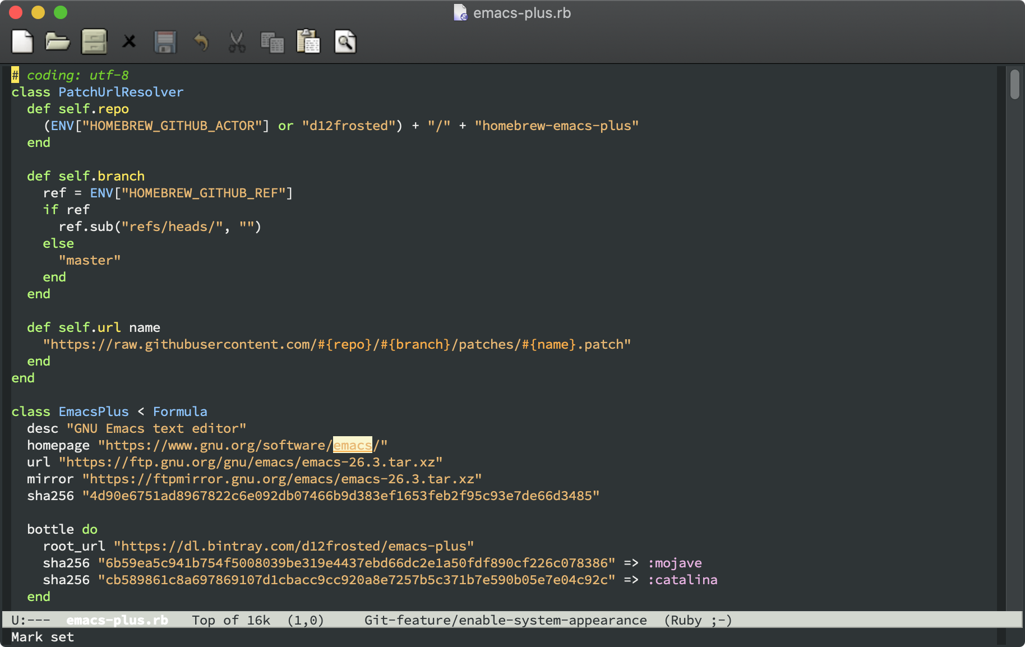Click the ftp.gnu.org url line
This screenshot has width=1025, height=647.
(x=235, y=462)
